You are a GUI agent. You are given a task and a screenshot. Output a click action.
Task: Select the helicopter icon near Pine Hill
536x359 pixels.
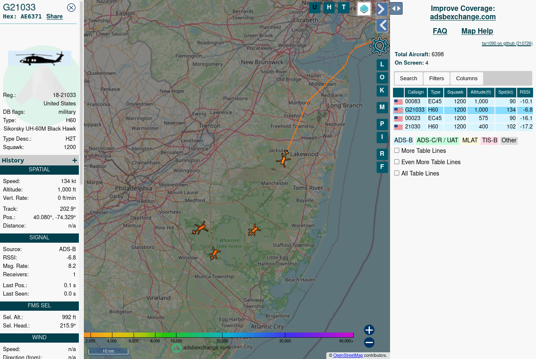tap(200, 228)
